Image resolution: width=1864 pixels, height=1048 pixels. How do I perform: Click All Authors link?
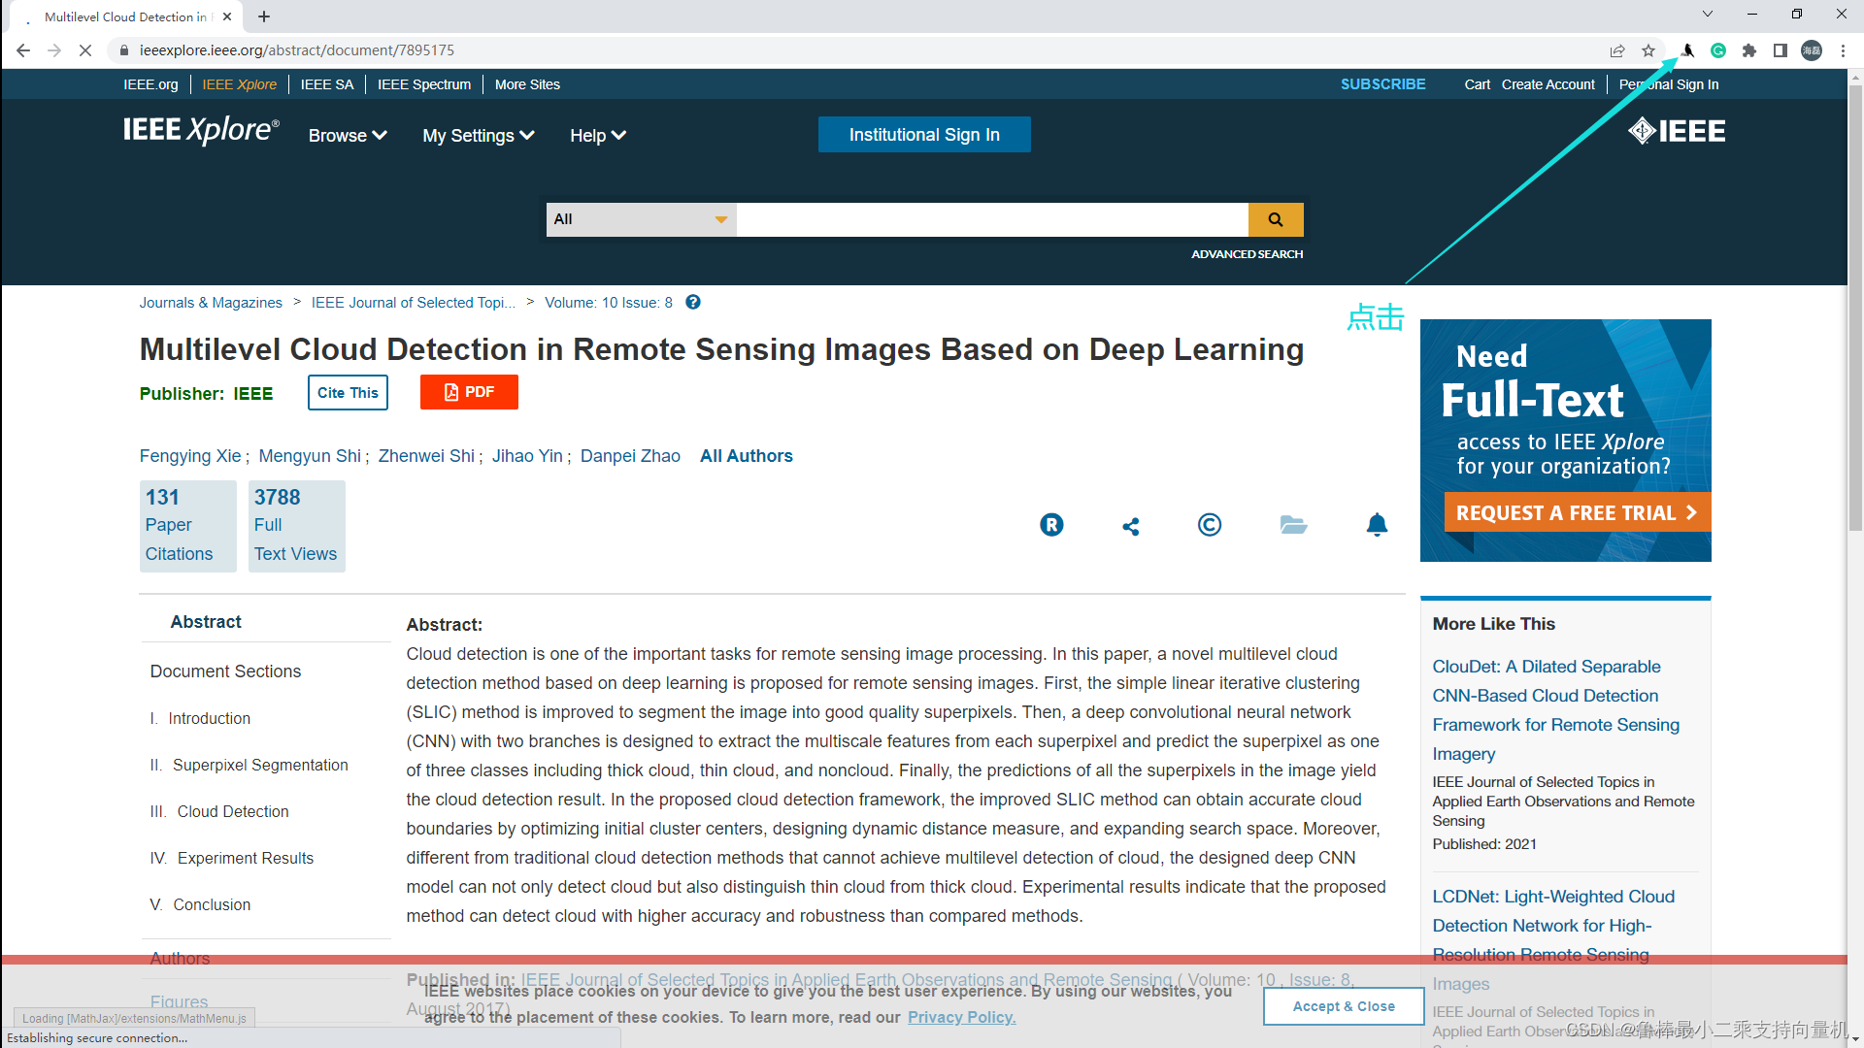746,456
